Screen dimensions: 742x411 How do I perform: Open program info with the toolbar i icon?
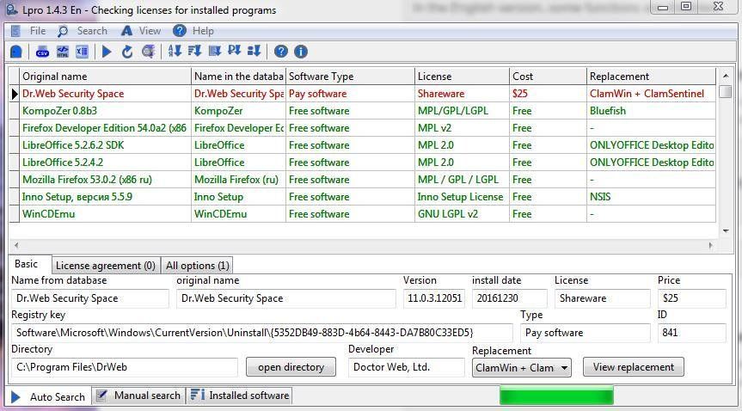pos(300,51)
